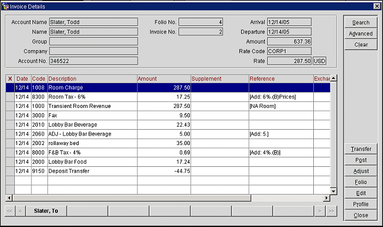Click the horizontal scroll left arrow
The image size is (383, 227).
[9, 198]
